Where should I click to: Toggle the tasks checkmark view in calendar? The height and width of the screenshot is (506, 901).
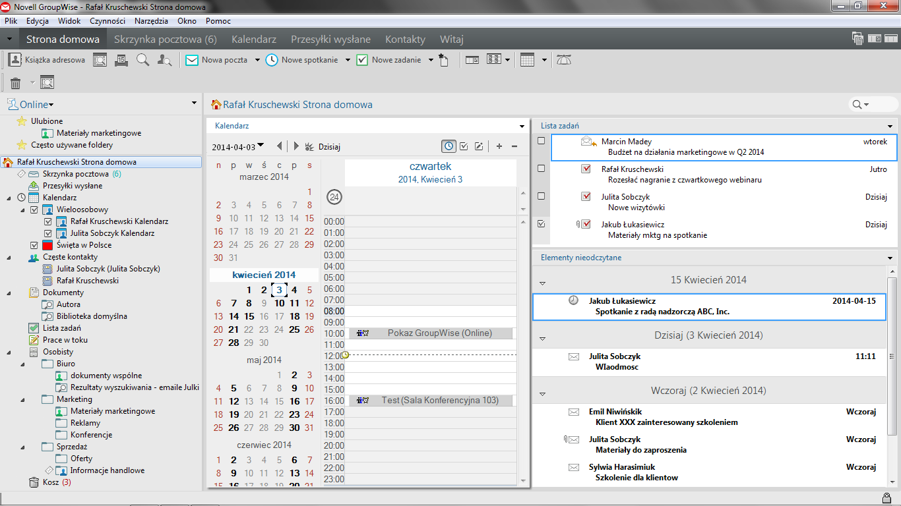(x=464, y=146)
